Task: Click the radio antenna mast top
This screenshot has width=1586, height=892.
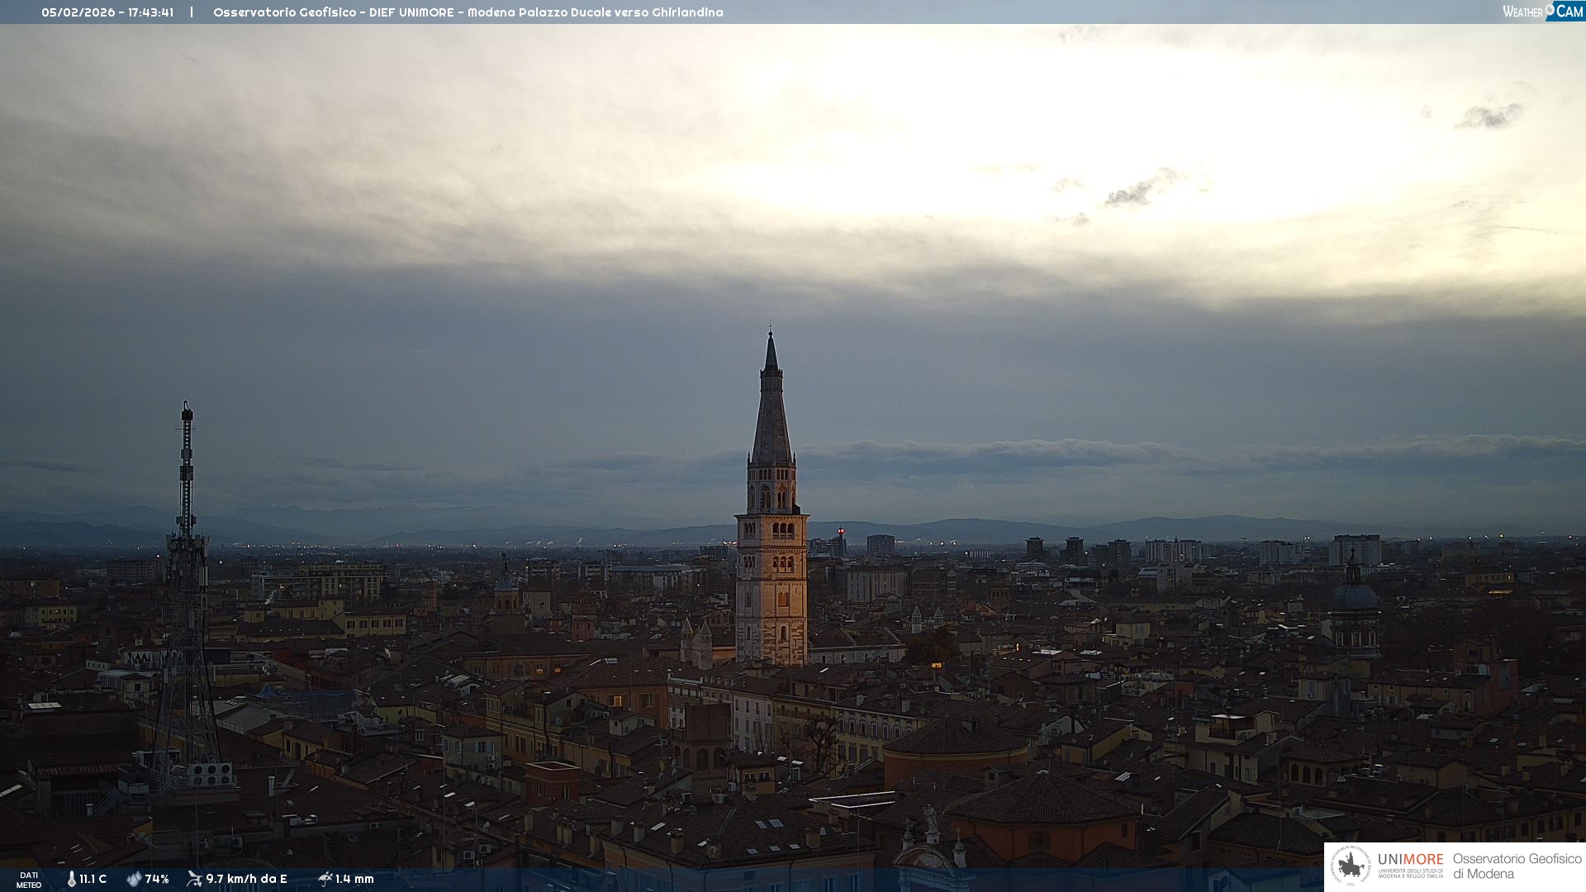Action: point(188,413)
